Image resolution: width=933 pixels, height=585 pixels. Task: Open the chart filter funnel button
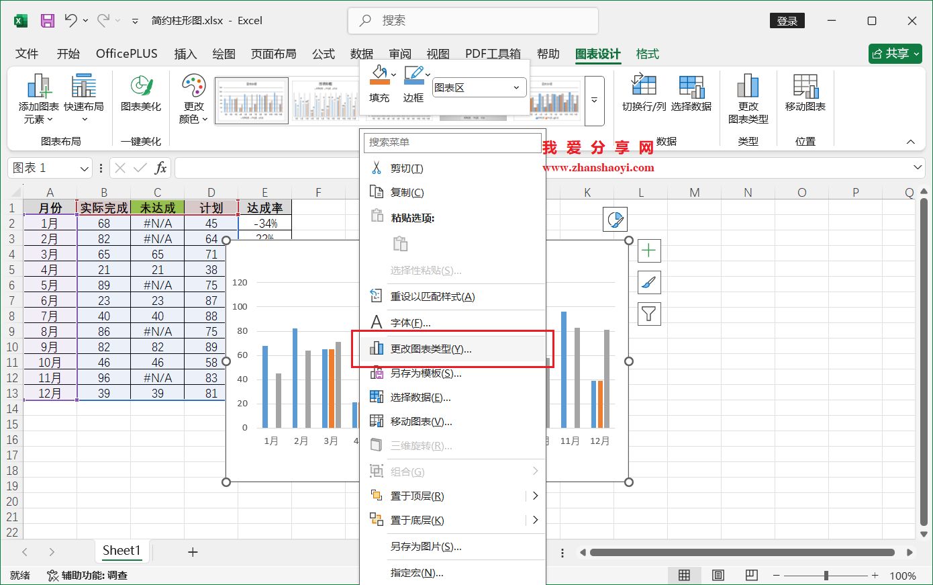click(x=648, y=314)
